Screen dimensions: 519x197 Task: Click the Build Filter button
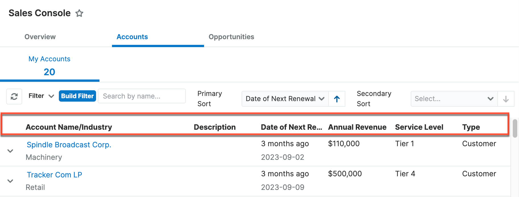77,96
